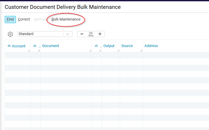Select the Standard layout combo box field
This screenshot has width=209, height=130.
click(x=41, y=34)
